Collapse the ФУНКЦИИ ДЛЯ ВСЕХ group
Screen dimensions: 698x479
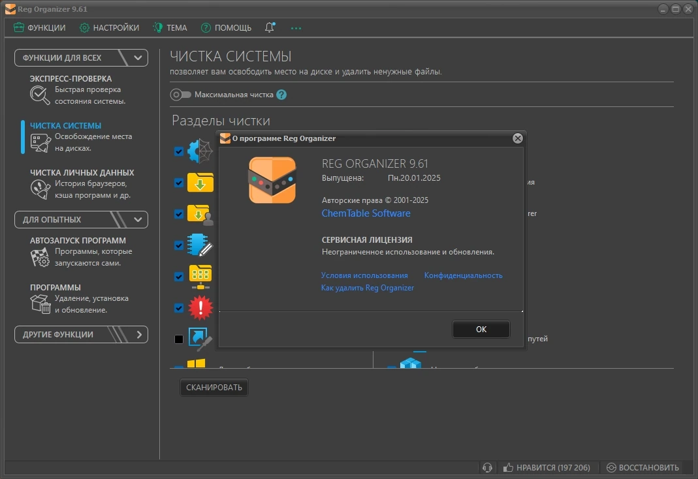pyautogui.click(x=81, y=58)
